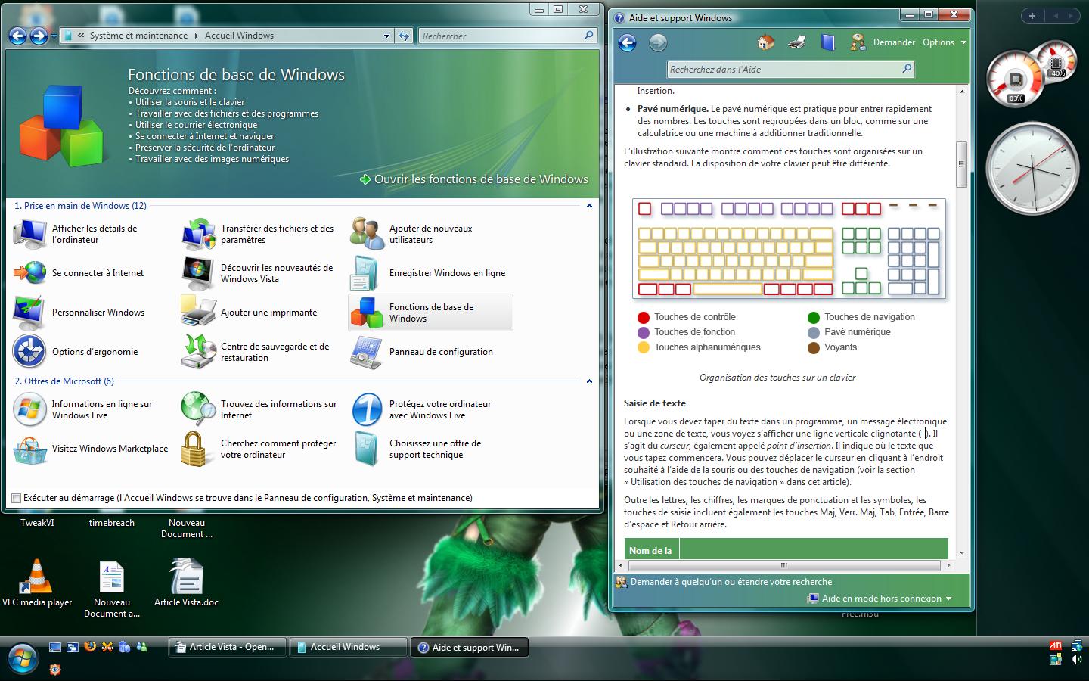Click Accueil Windows breadcrumb
Viewport: 1089px width, 681px height.
coord(239,36)
